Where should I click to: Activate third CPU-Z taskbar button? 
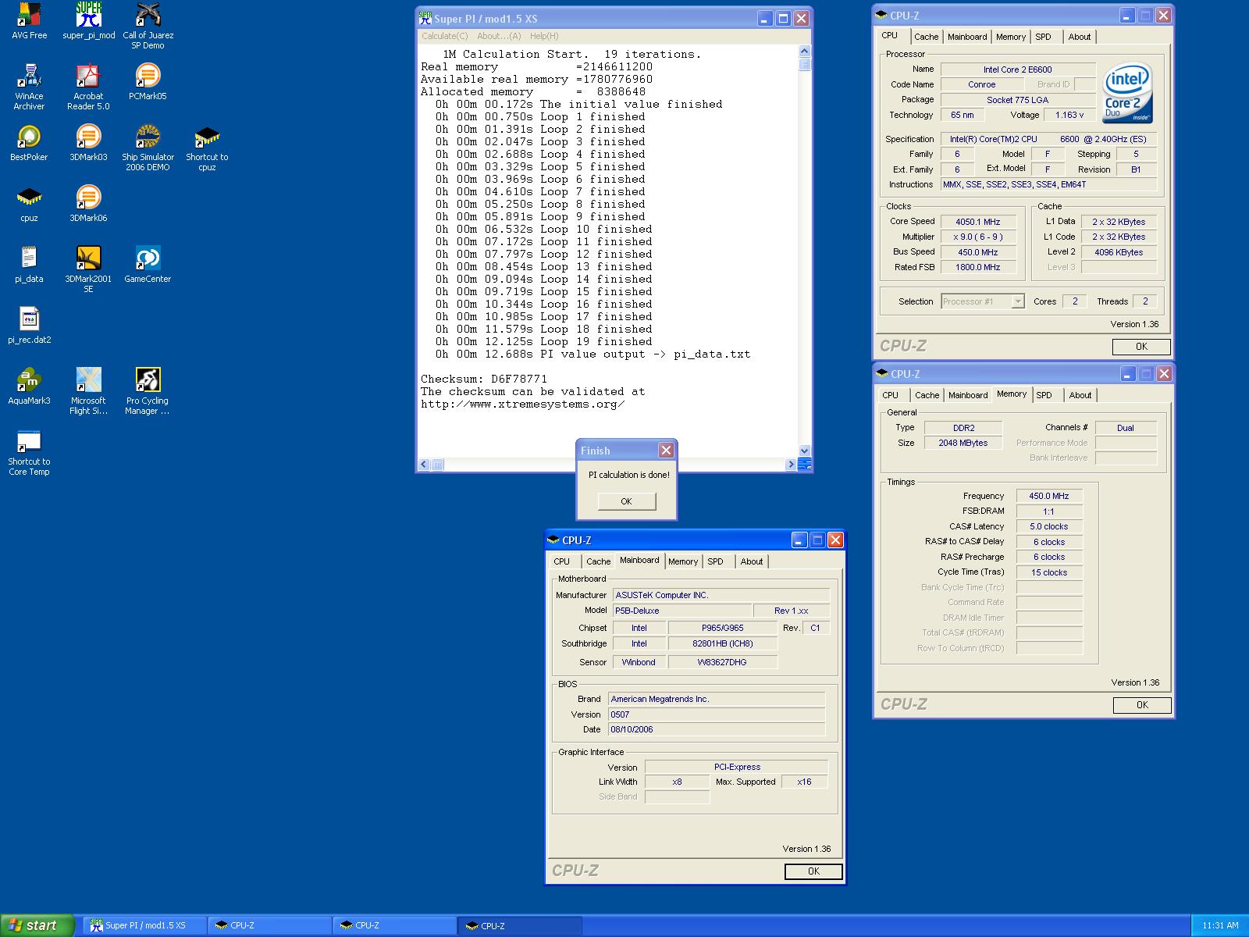[x=520, y=926]
